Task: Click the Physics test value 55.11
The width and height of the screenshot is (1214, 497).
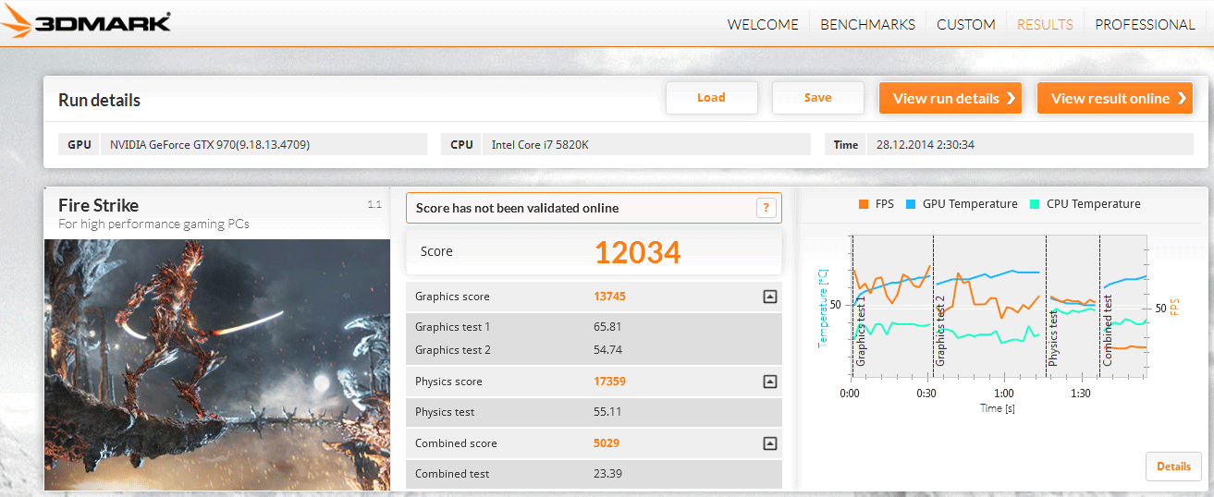Action: [607, 412]
